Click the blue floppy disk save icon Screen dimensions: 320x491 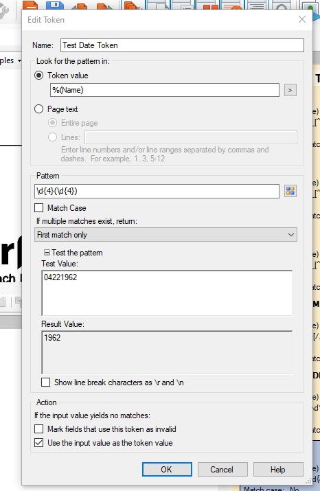coord(55,5)
